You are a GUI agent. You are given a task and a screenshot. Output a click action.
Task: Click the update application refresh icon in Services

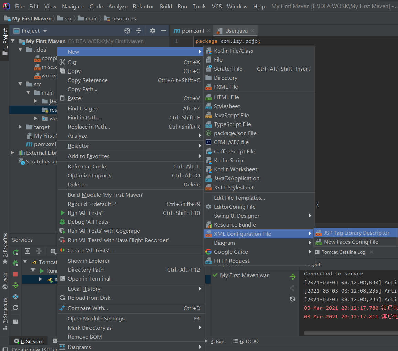coord(15,308)
